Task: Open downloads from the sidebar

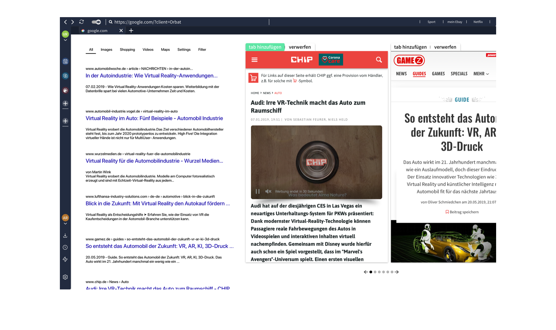Action: click(x=65, y=236)
